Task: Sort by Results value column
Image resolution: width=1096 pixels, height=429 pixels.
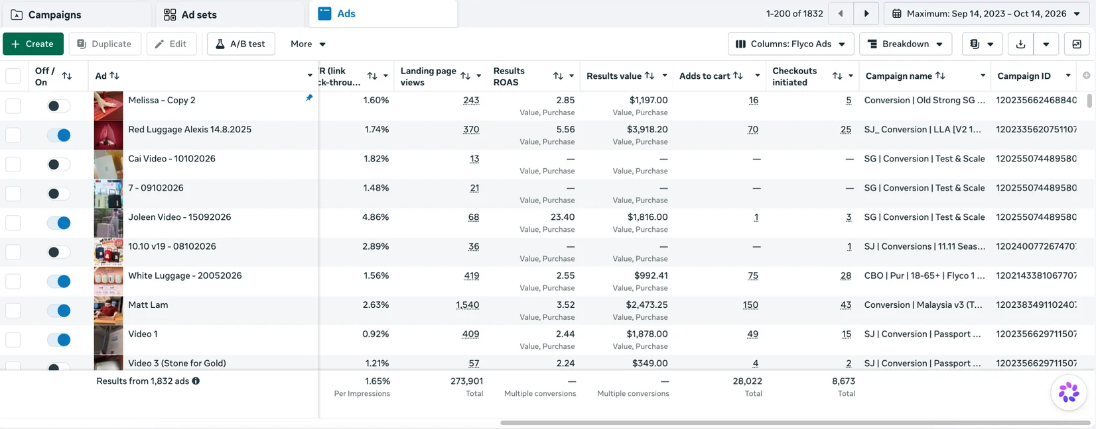Action: coord(650,76)
